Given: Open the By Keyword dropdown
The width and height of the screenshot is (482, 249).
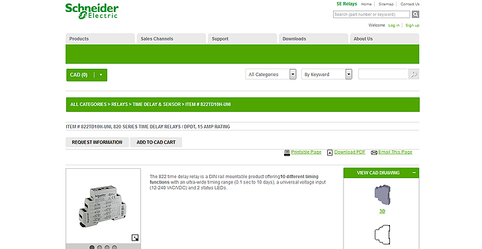Looking at the screenshot, I should pos(327,74).
